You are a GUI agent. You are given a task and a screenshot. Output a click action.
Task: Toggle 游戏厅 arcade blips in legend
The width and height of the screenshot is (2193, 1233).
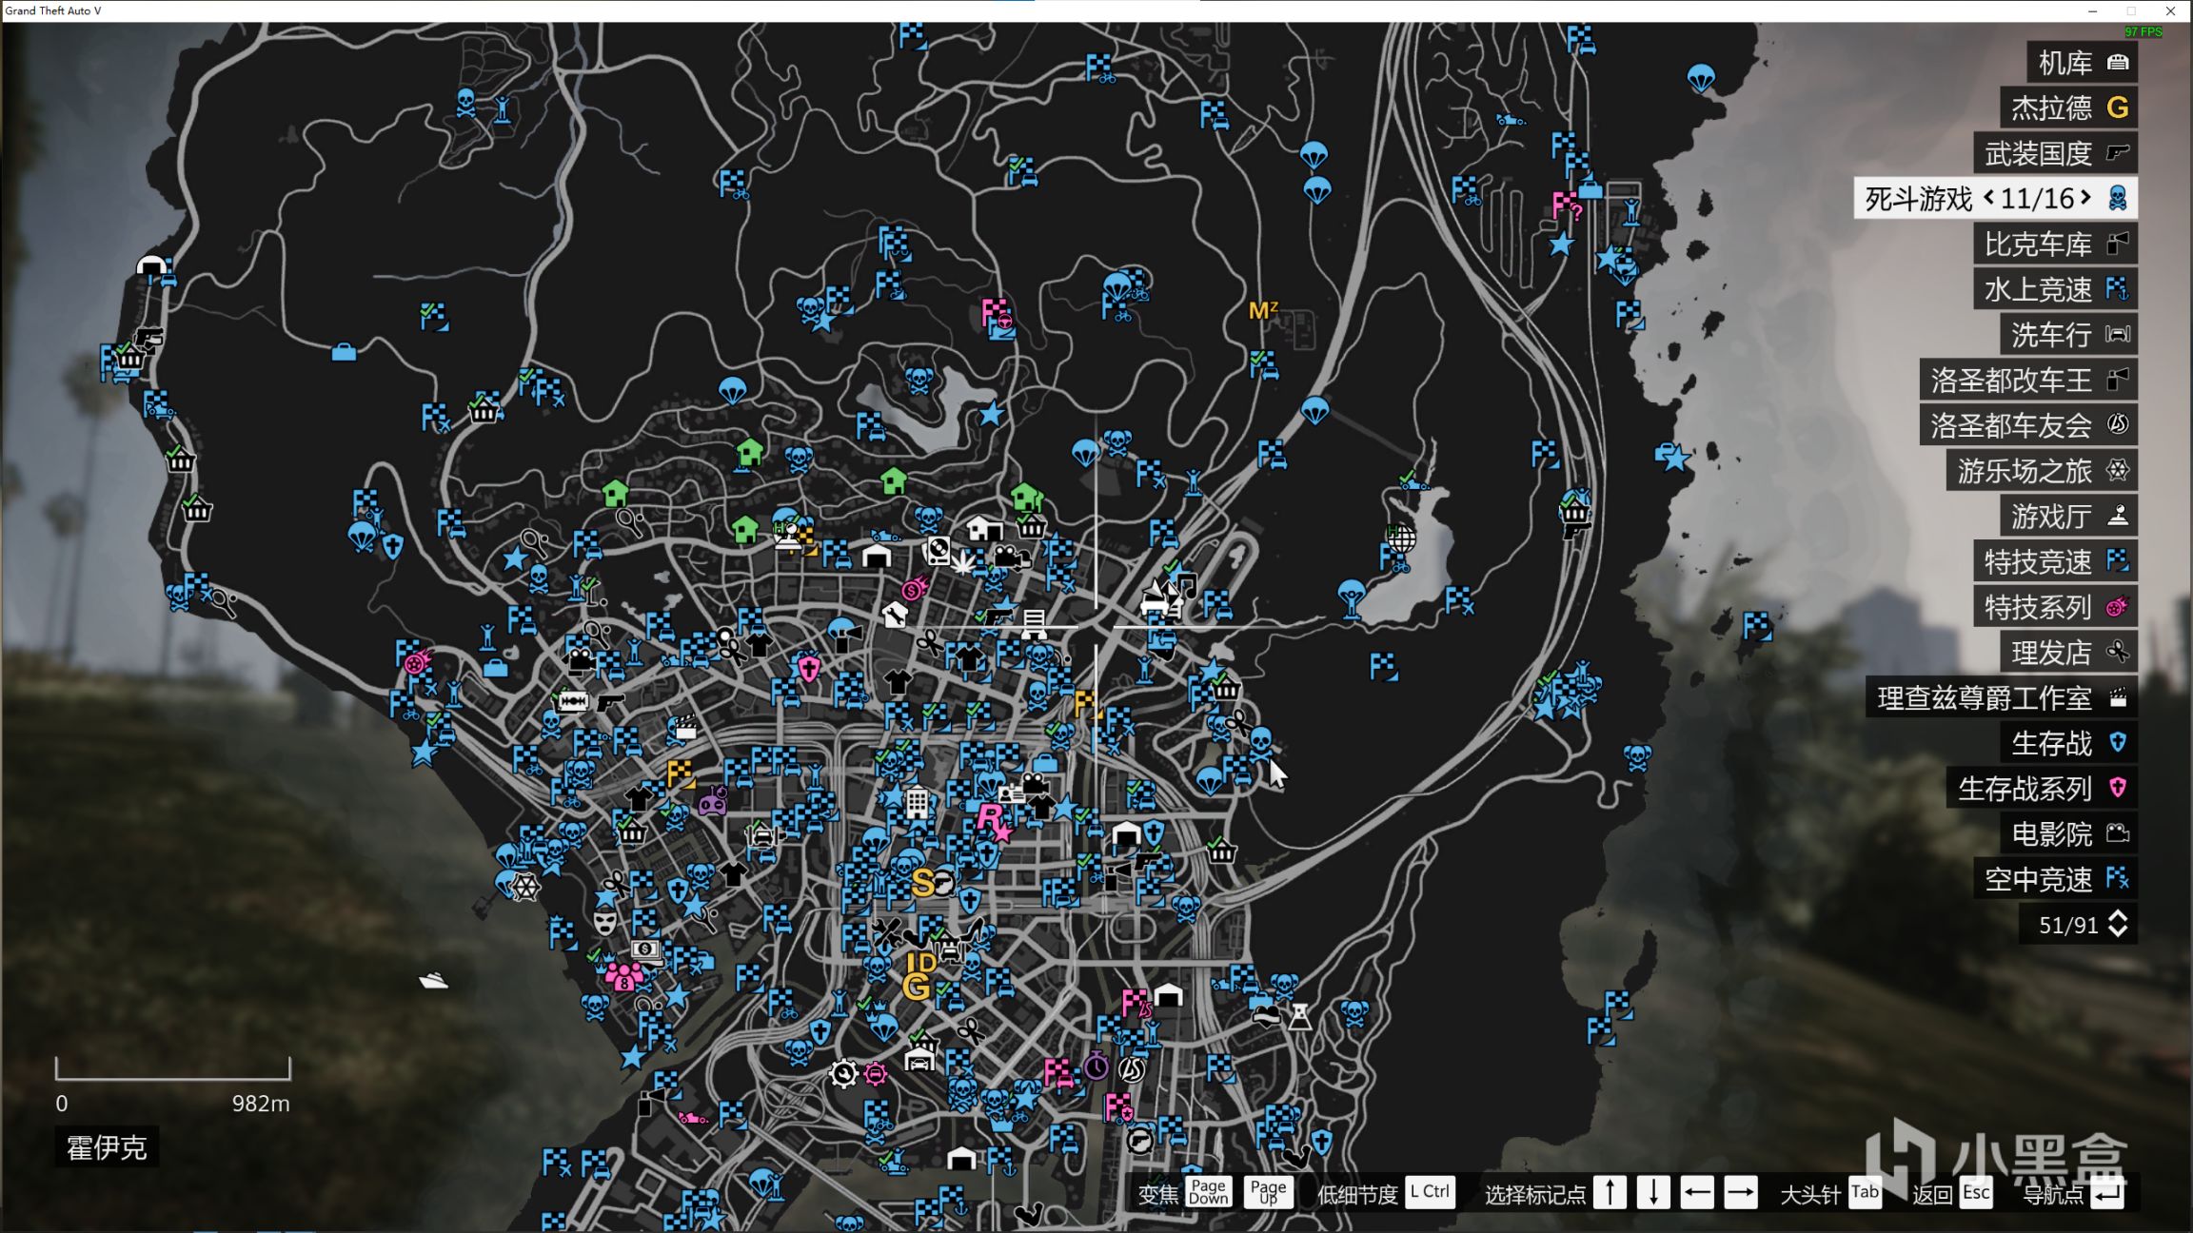point(2068,517)
